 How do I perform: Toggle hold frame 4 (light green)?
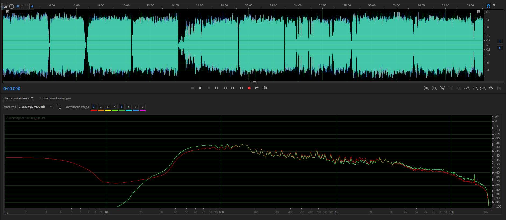[115, 107]
